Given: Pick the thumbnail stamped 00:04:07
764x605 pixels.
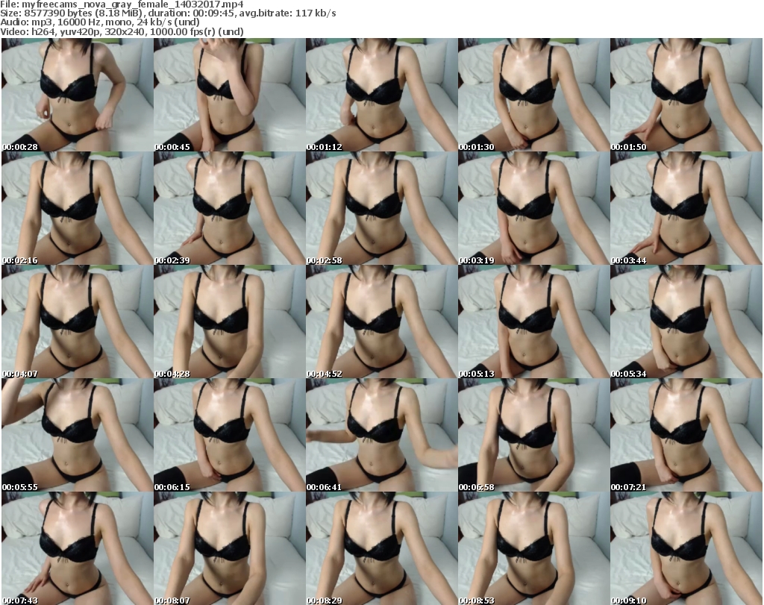Looking at the screenshot, I should pos(78,322).
